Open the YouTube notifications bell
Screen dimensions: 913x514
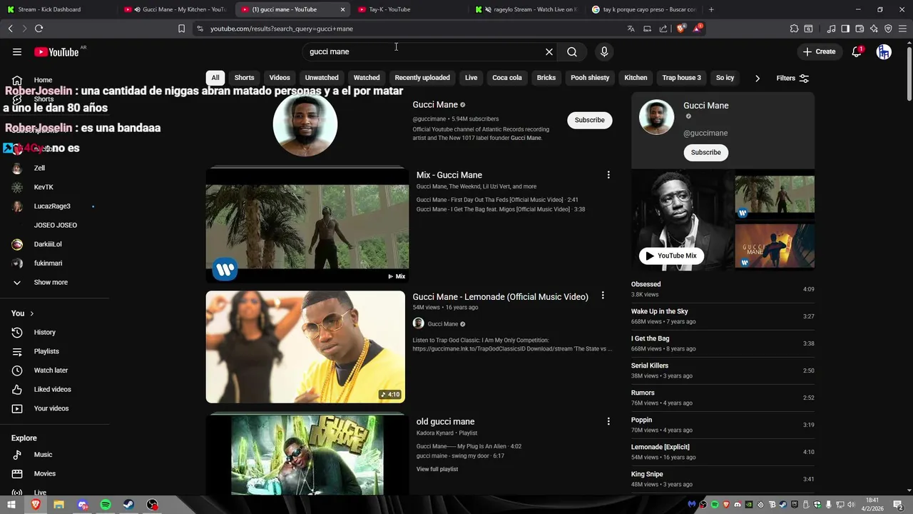(857, 51)
